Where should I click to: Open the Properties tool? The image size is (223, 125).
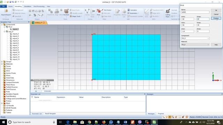point(117,12)
